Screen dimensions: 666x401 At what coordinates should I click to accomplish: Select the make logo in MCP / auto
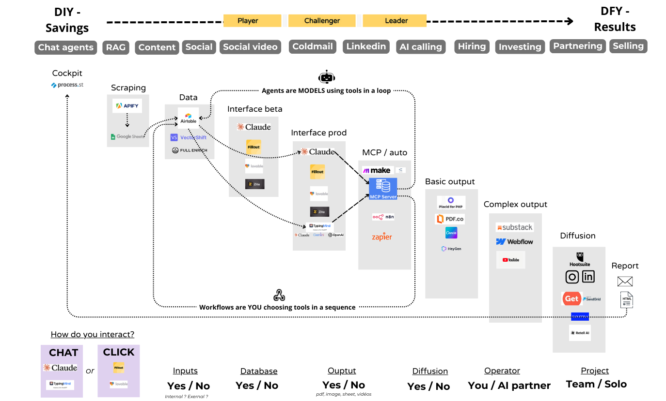click(377, 170)
